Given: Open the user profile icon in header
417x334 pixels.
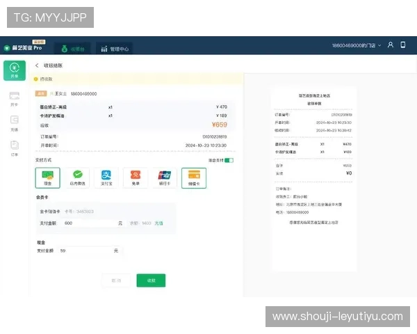Looking at the screenshot, I should (x=391, y=45).
